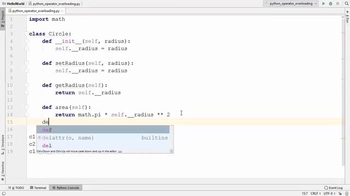Click the inspection status indicator above scrollbar
Screen dimensions: 350x196
343,17
